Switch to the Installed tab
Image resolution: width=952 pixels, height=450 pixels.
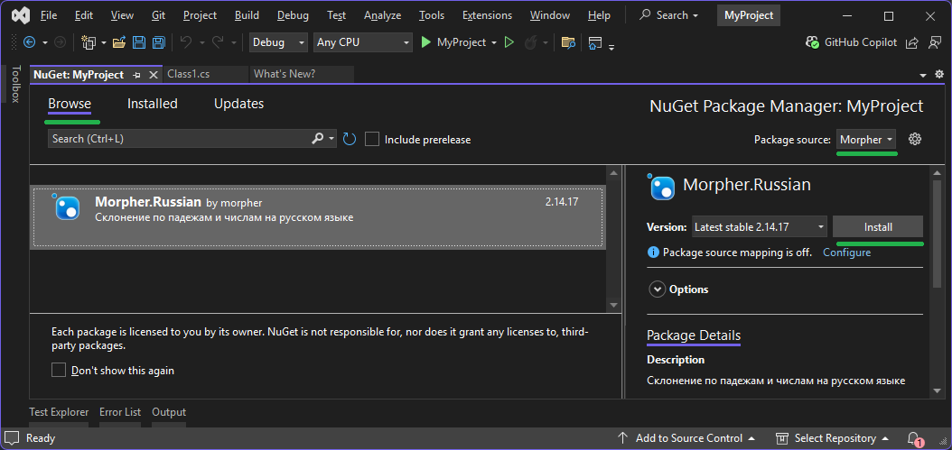pos(152,104)
